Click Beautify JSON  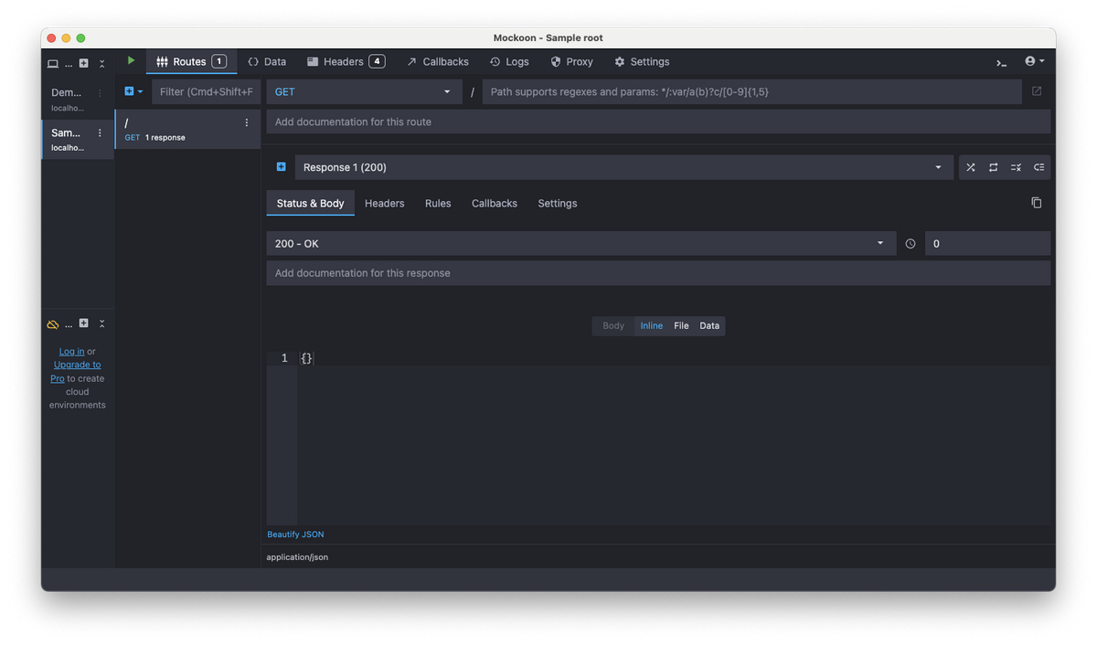295,535
